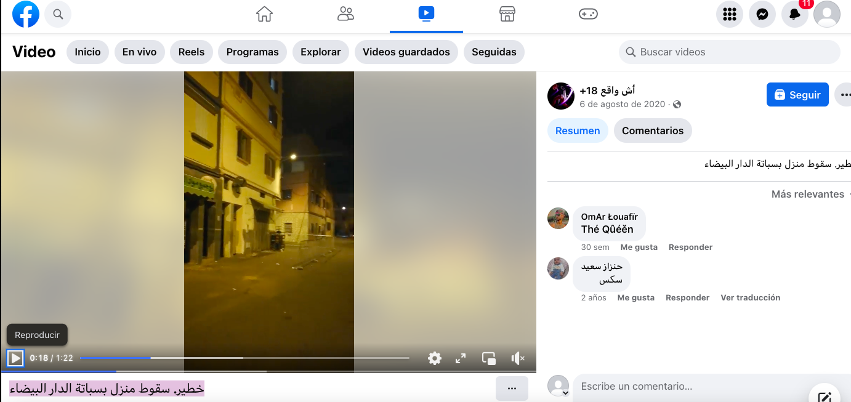Screen dimensions: 851x402
Task: Open options menu below the video
Action: click(x=512, y=388)
